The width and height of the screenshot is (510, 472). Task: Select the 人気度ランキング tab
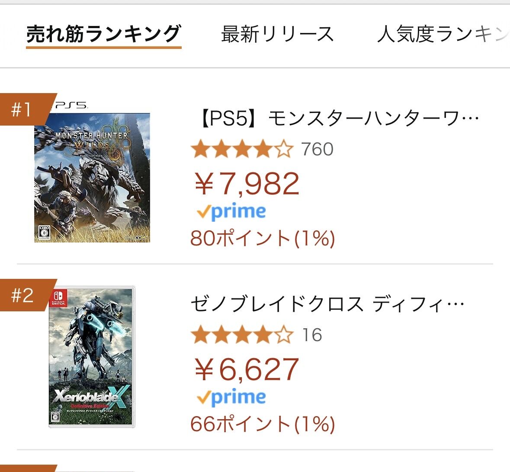[442, 35]
